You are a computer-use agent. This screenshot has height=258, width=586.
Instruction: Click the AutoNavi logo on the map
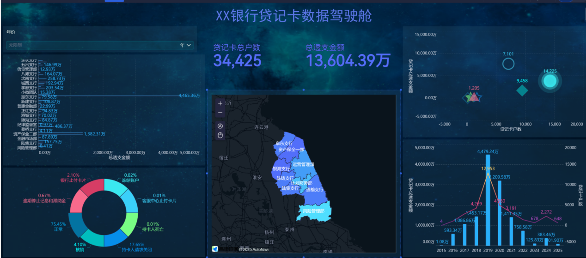click(215, 249)
